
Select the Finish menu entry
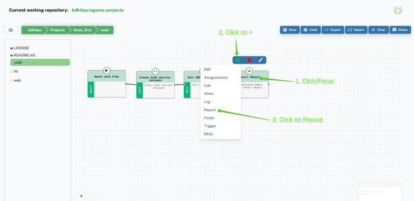[209, 118]
